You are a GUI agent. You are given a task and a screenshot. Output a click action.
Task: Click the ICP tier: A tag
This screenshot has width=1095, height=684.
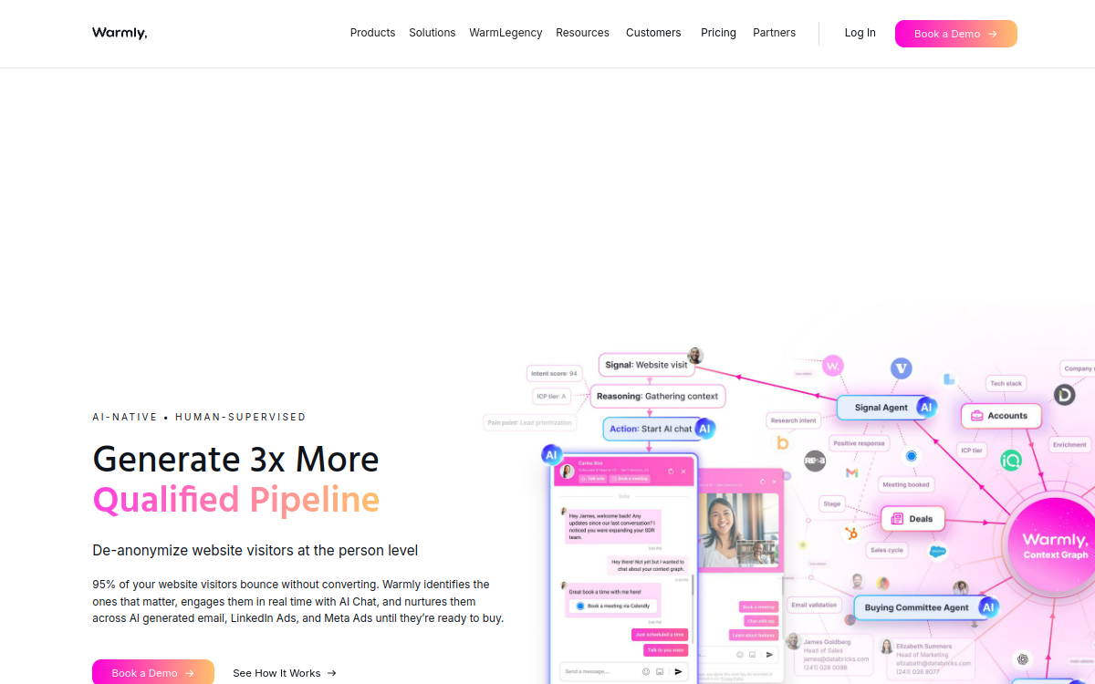[x=551, y=396]
